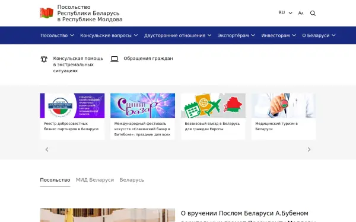Open the Обращения граждан link
This screenshot has width=356, height=222.
click(148, 59)
